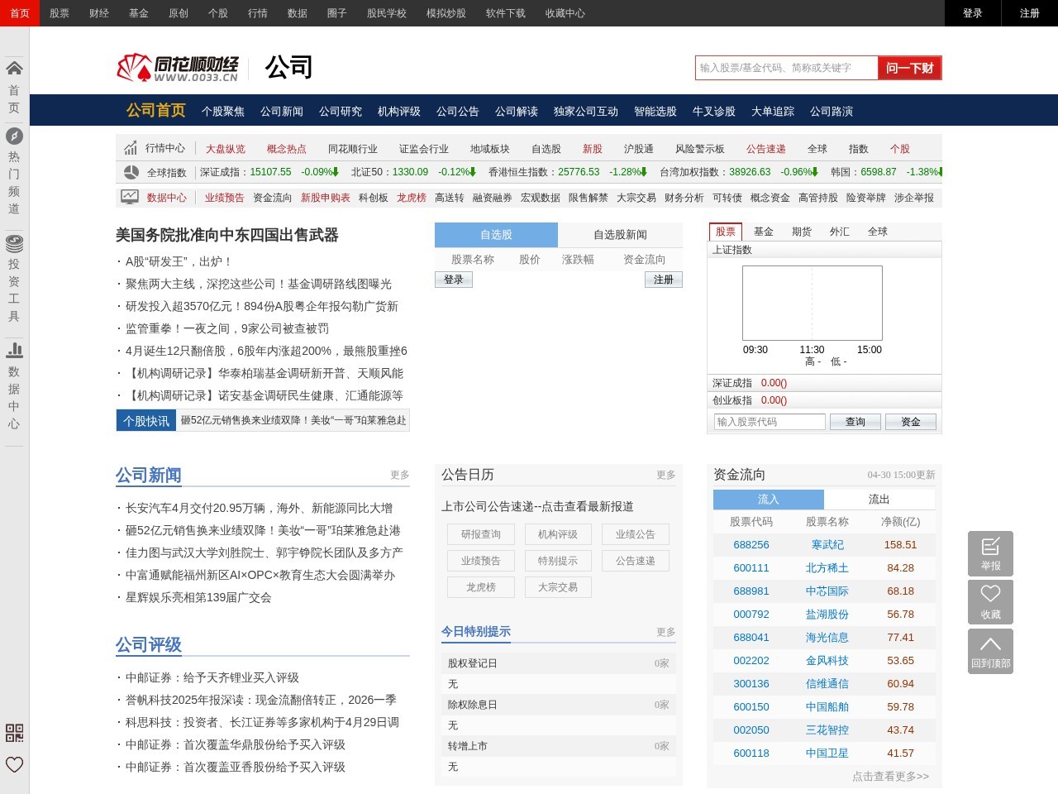Click the 注册 button under 自选股

(664, 280)
